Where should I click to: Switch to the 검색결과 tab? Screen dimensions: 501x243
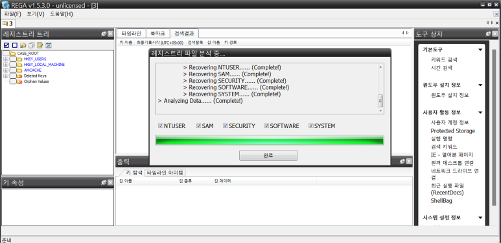click(x=184, y=33)
